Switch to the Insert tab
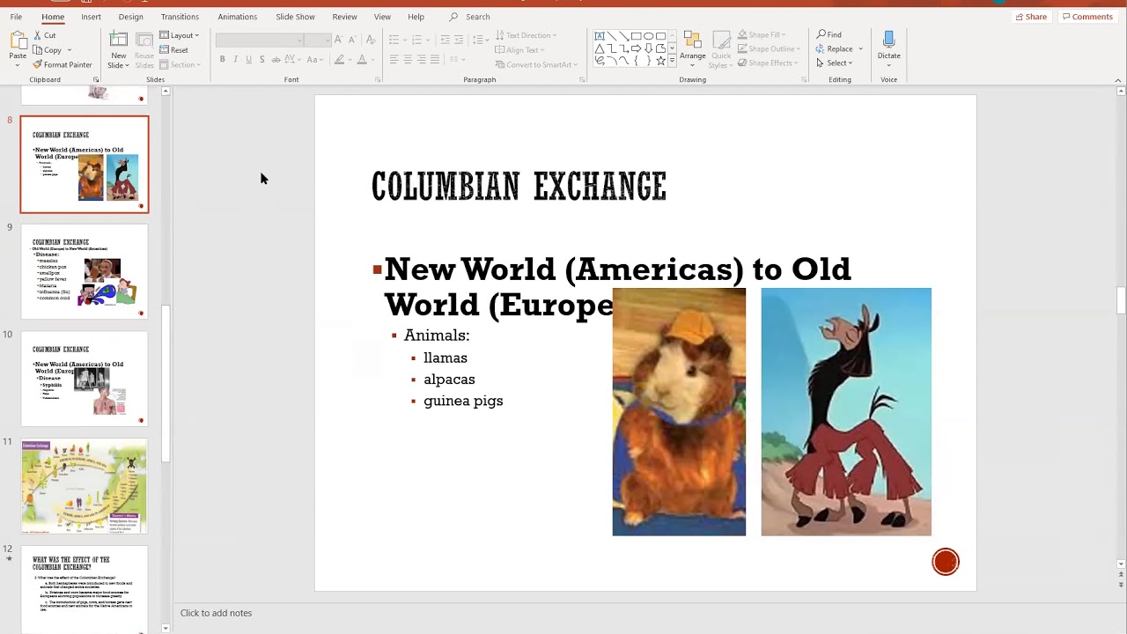The width and height of the screenshot is (1127, 634). pyautogui.click(x=91, y=17)
